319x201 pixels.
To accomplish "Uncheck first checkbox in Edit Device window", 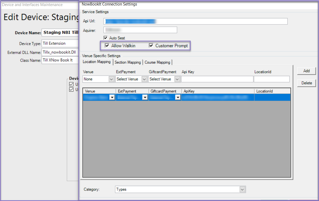I will click(x=71, y=84).
